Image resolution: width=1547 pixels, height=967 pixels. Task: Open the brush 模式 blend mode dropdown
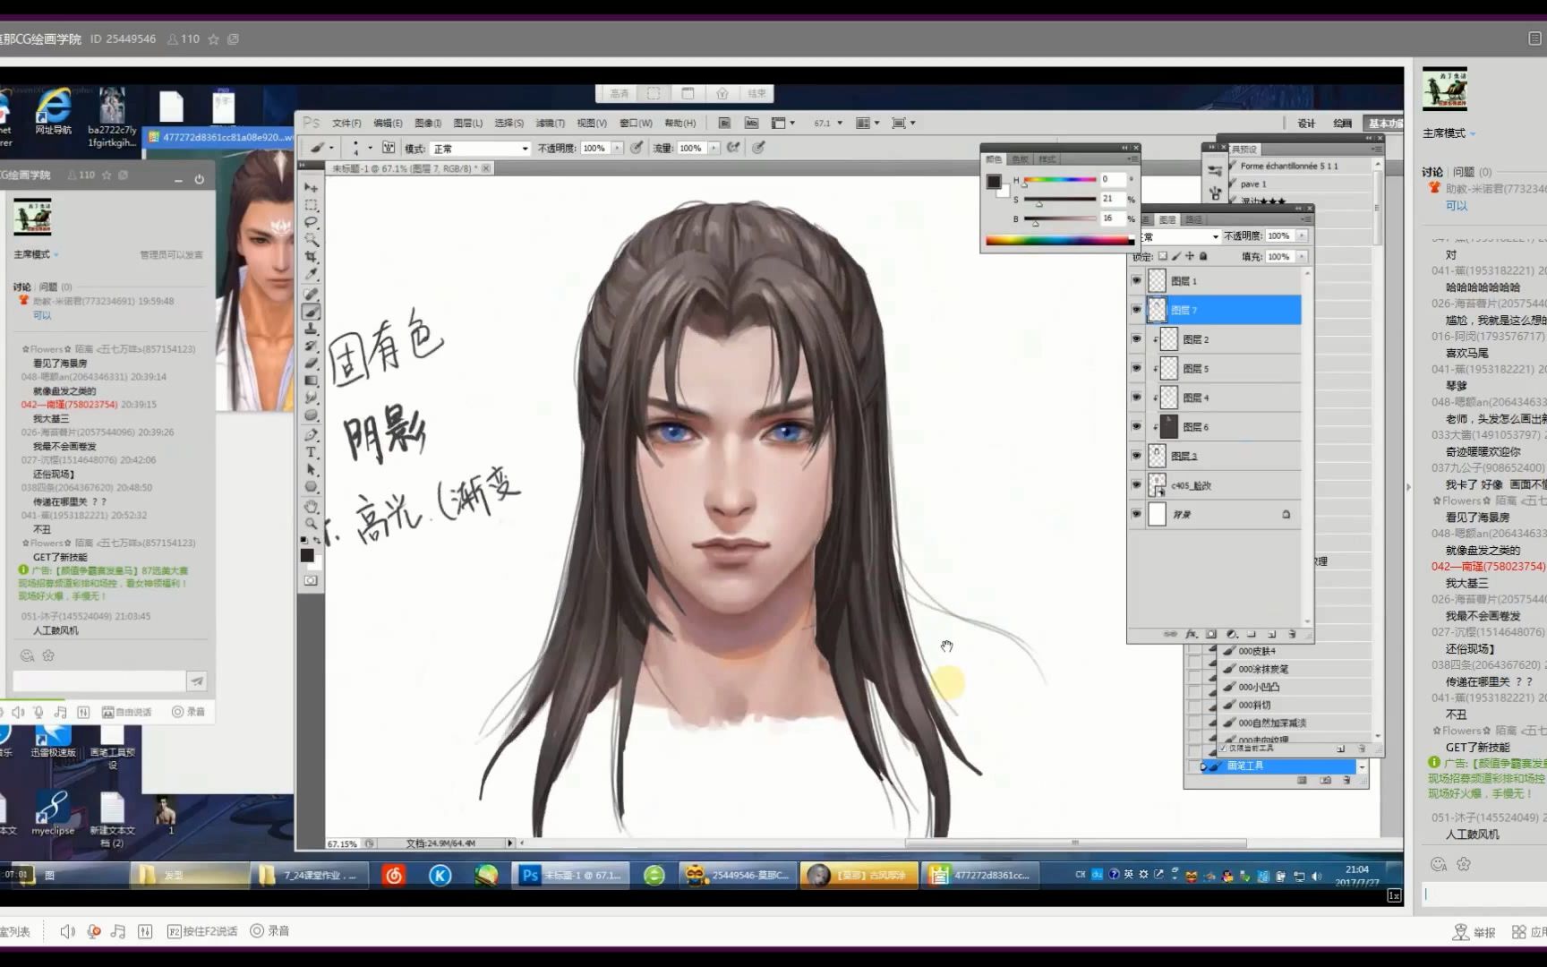point(480,149)
